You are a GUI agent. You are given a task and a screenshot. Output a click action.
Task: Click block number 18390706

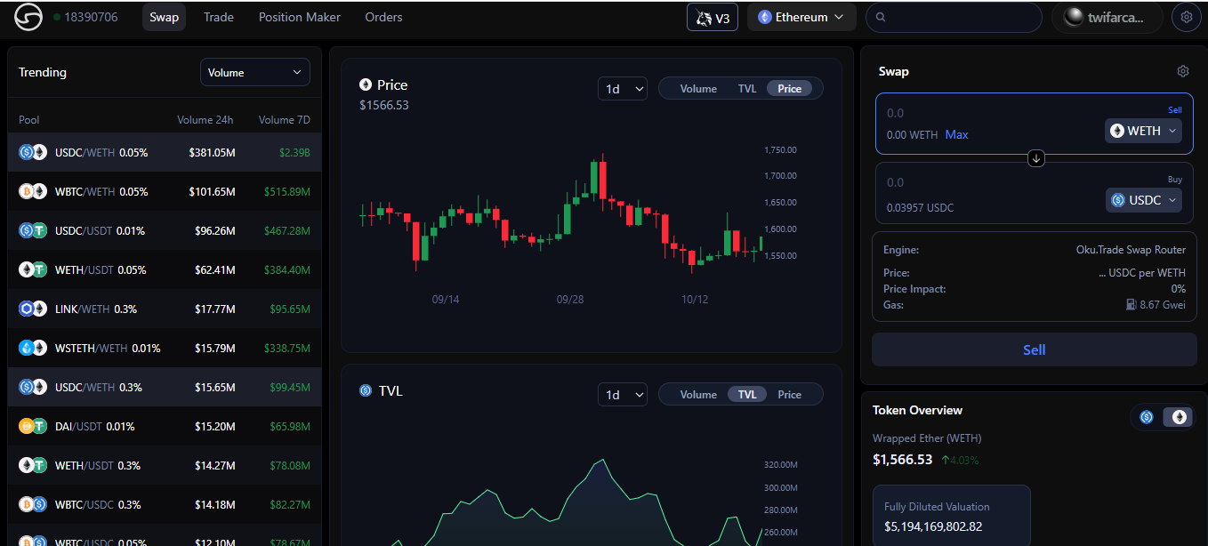click(91, 17)
